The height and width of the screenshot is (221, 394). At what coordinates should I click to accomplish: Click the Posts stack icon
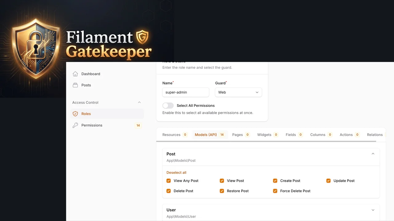[75, 85]
